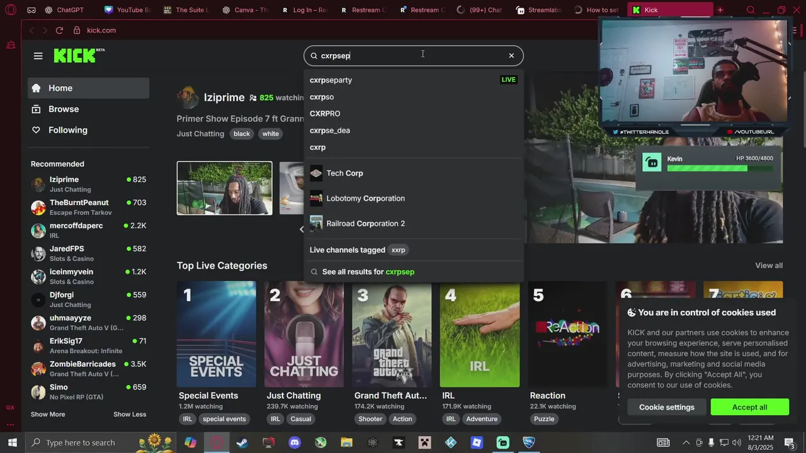
Task: Open mercoffdaperc recommended channel
Action: point(88,230)
